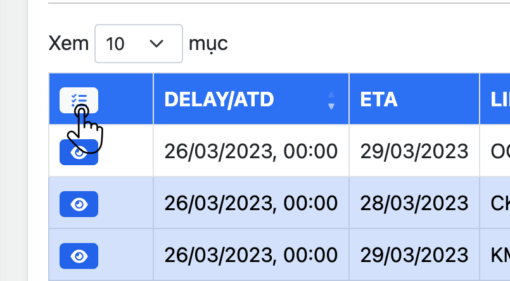
Task: Sort table by DELAY/ATD column header
Action: (219, 99)
